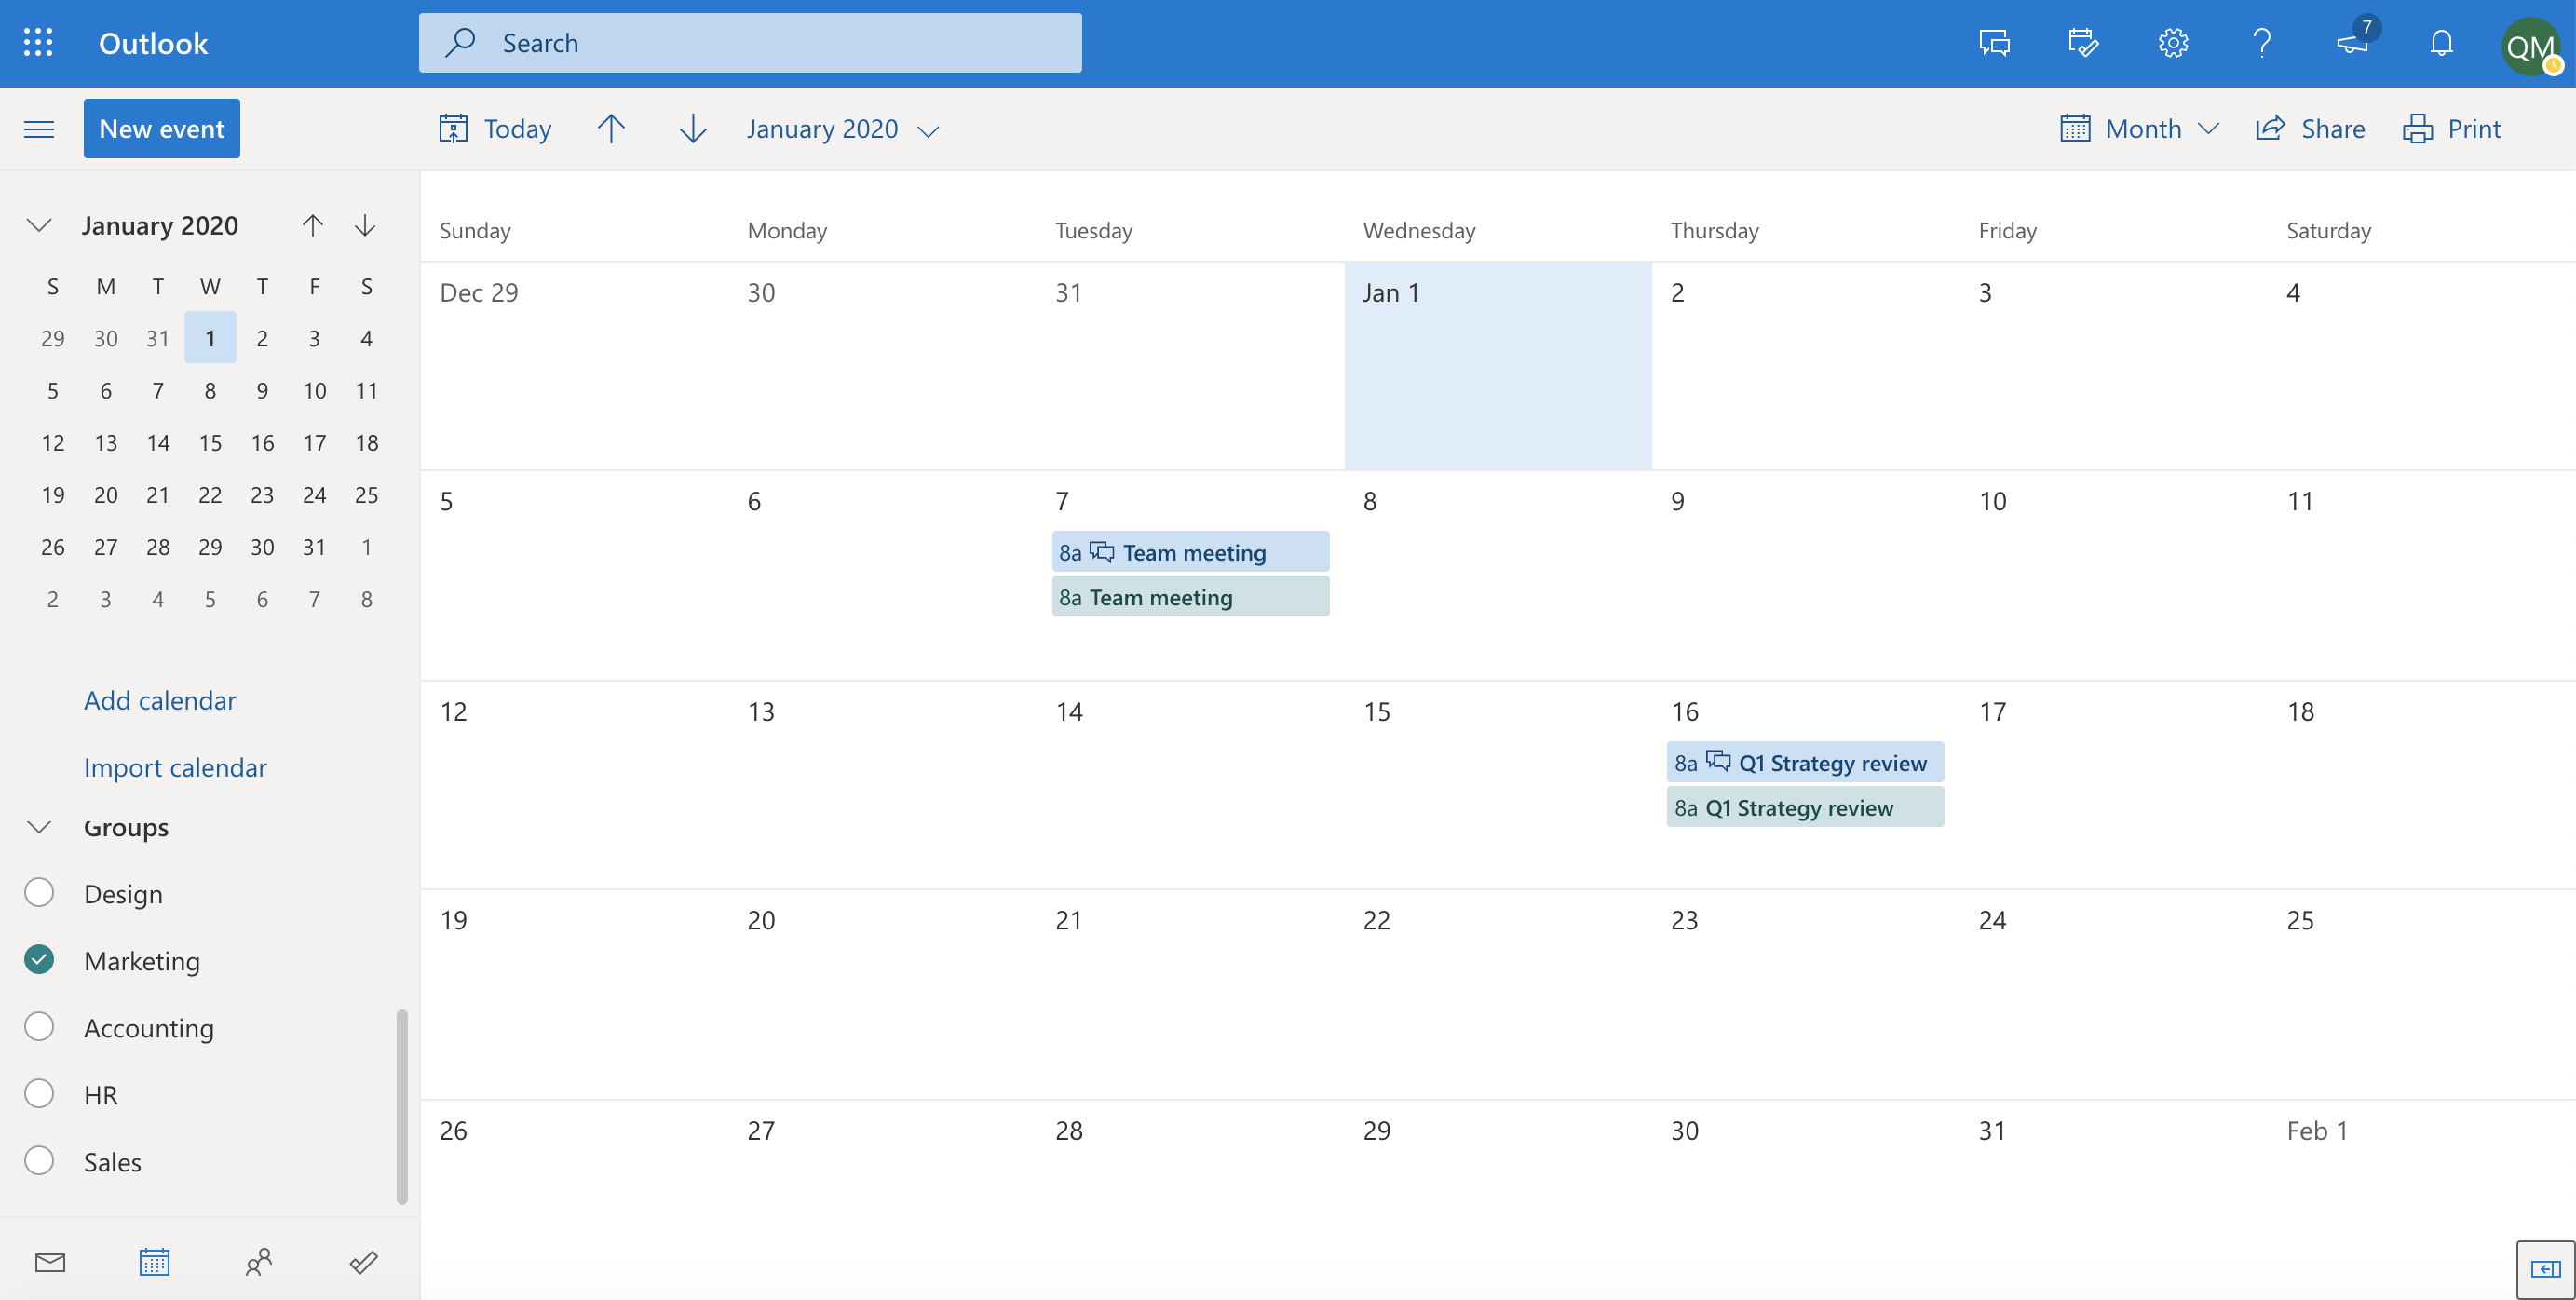Toggle Marketing group visibility
The image size is (2576, 1300).
(38, 958)
